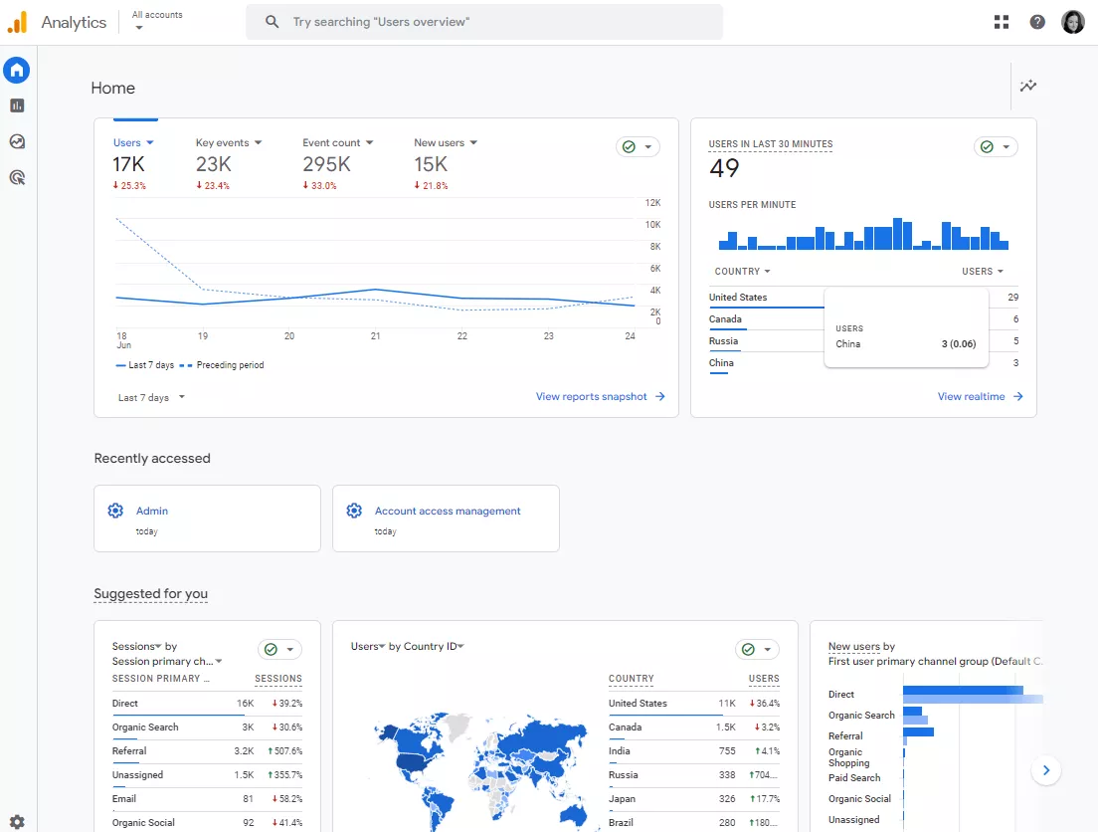Open the View realtime link
Viewport: 1098px width, 832px height.
pos(981,397)
